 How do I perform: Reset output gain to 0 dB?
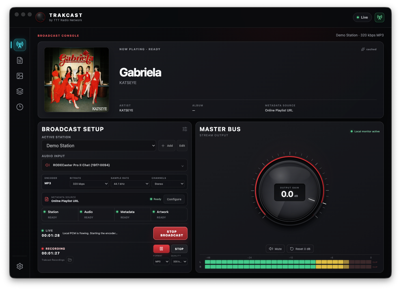pyautogui.click(x=300, y=249)
